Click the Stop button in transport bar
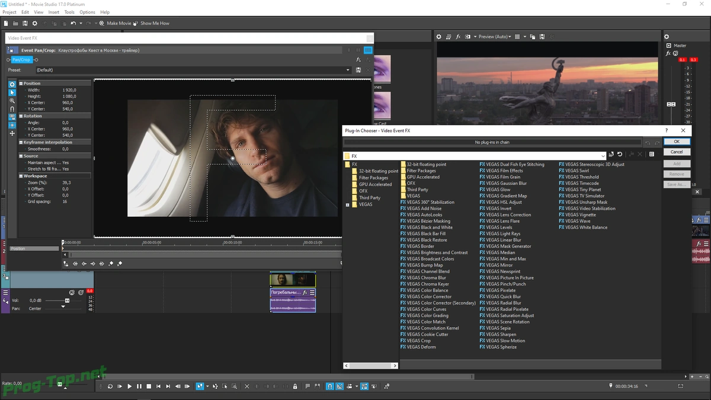Viewport: 711px width, 400px height. tap(149, 386)
